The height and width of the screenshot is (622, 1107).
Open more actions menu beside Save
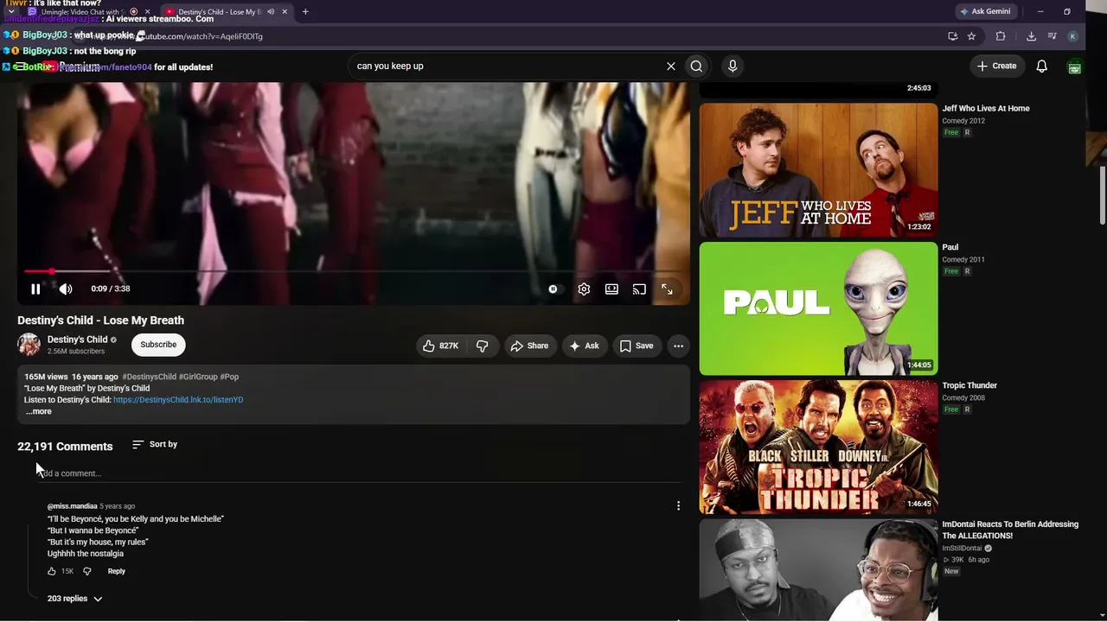(x=679, y=346)
